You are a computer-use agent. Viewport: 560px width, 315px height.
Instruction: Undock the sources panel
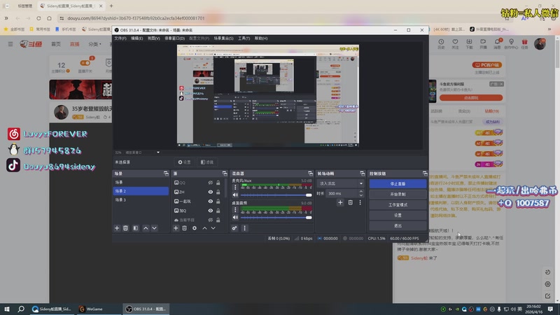click(x=225, y=173)
